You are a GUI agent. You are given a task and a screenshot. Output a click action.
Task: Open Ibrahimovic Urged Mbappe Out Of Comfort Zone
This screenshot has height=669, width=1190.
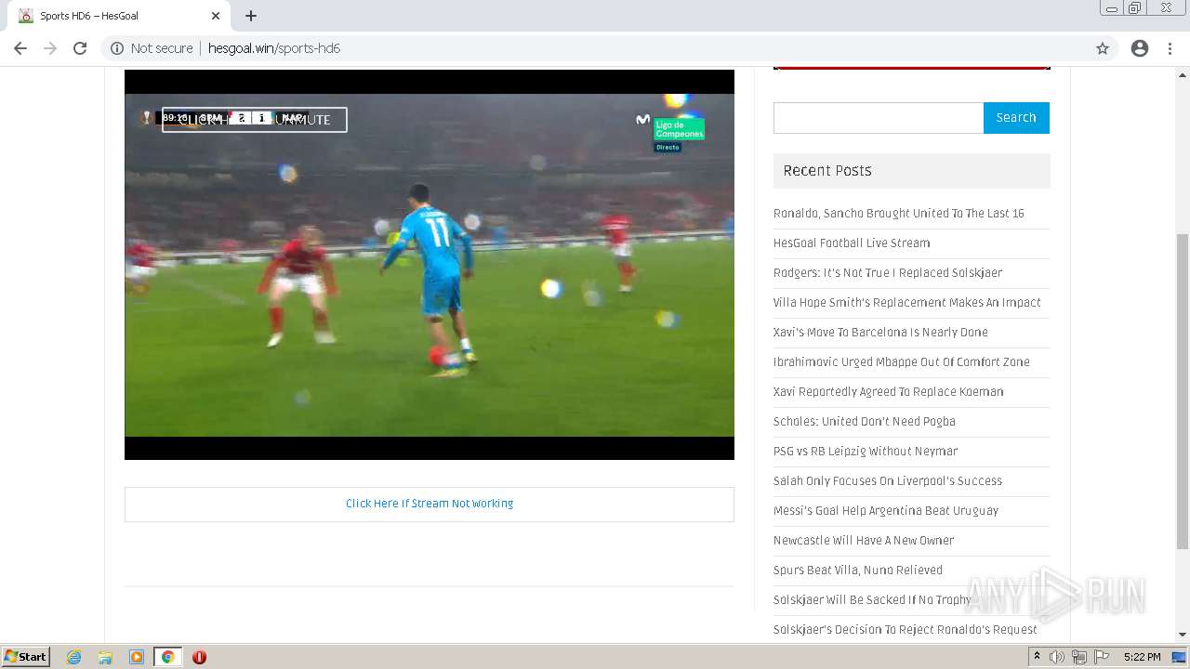pyautogui.click(x=902, y=362)
